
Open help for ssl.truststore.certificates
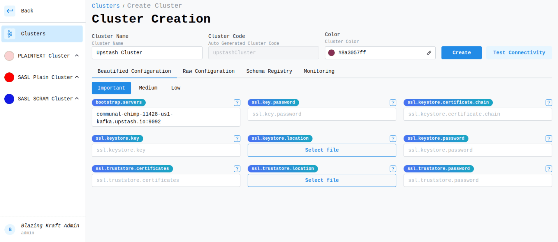[x=237, y=169]
